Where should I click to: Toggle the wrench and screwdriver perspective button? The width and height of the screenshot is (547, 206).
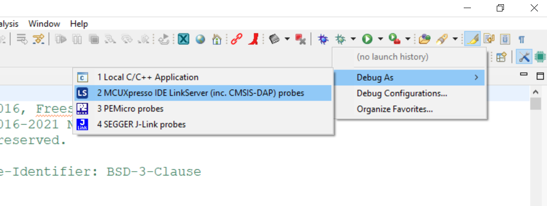tap(524, 57)
